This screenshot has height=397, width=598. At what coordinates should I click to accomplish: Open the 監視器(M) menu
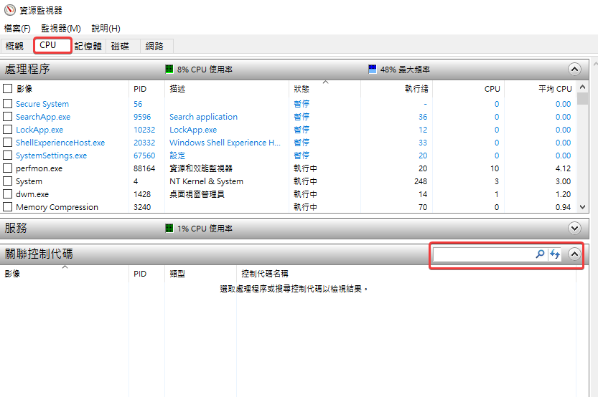pyautogui.click(x=61, y=28)
